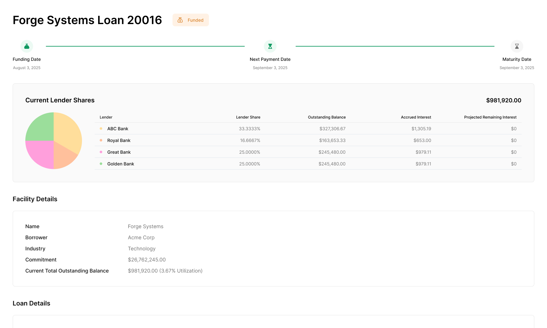Click the yellow dot next to ABC Bank
This screenshot has width=547, height=328.
pyautogui.click(x=101, y=129)
